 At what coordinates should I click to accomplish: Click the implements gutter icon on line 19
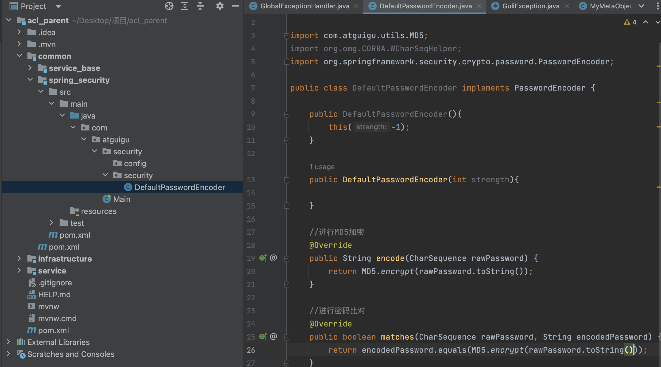263,258
